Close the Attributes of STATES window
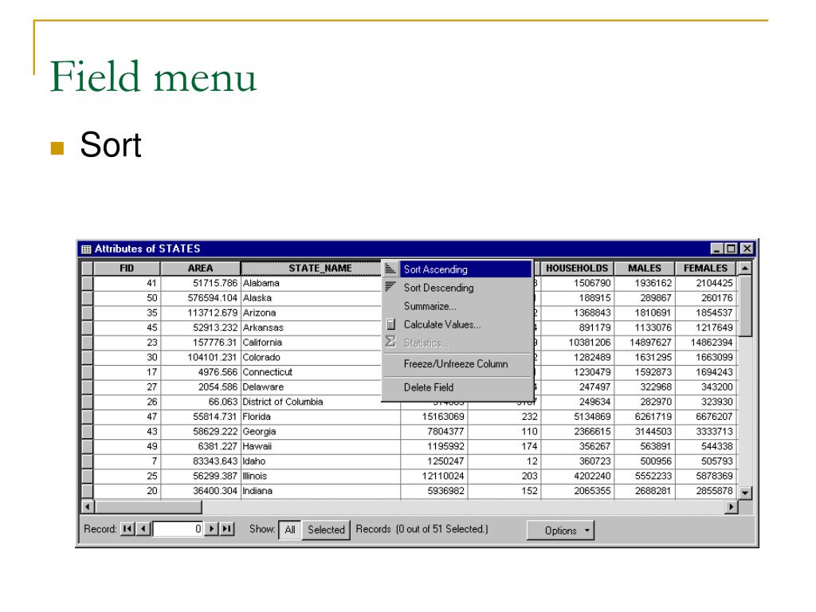The height and width of the screenshot is (612, 816). 747,249
